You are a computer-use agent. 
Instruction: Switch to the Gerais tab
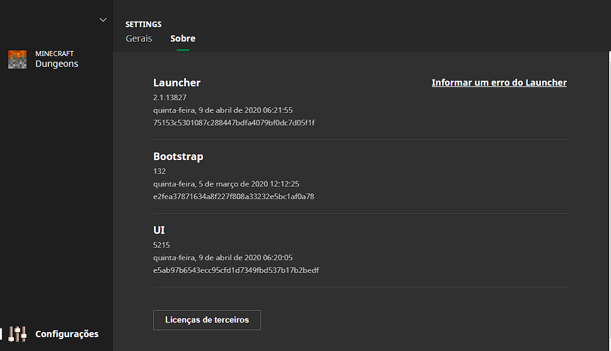click(139, 38)
